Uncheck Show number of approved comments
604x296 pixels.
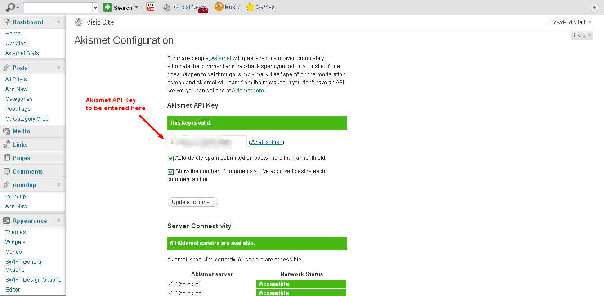click(170, 172)
